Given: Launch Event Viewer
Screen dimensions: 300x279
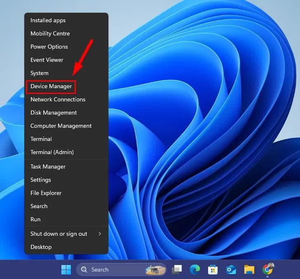Looking at the screenshot, I should click(66, 60).
